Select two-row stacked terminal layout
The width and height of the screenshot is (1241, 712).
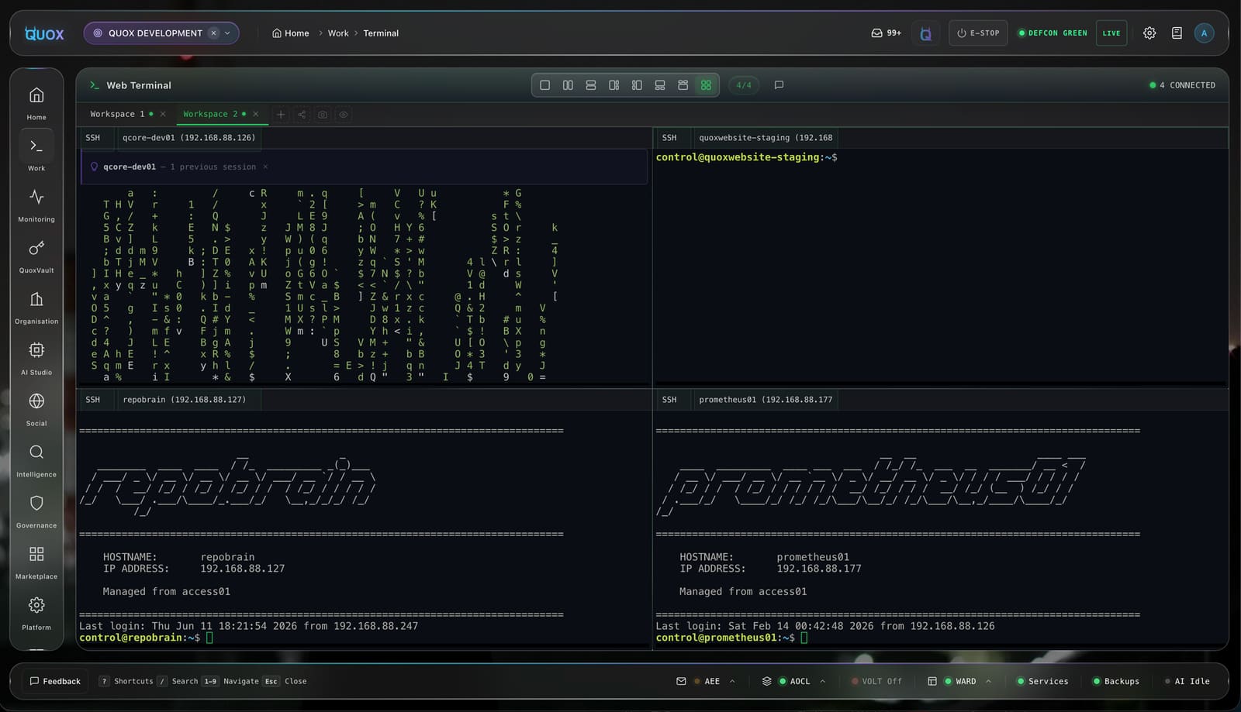(x=591, y=85)
